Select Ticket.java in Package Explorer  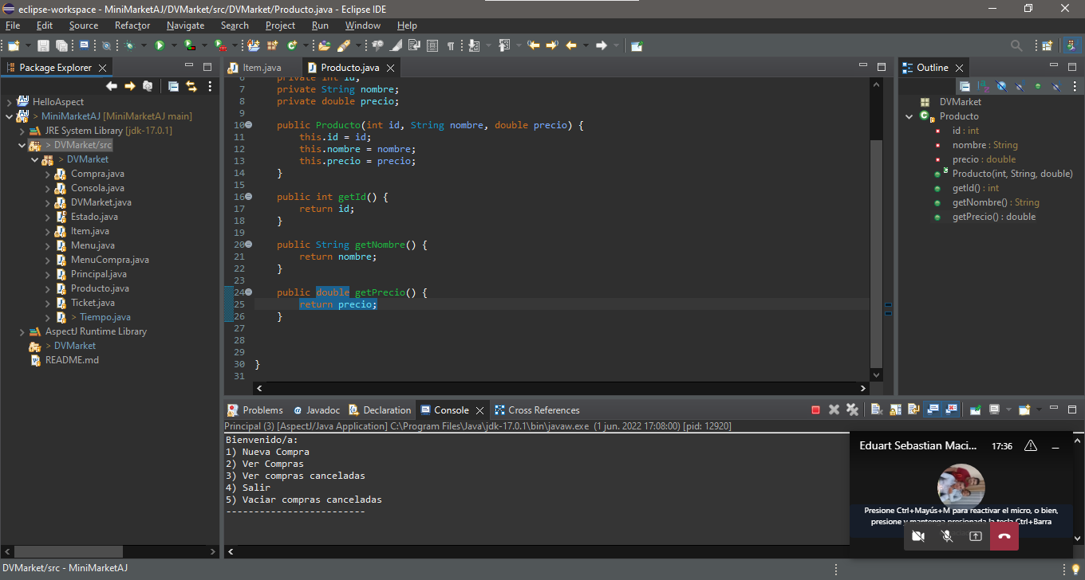[93, 303]
